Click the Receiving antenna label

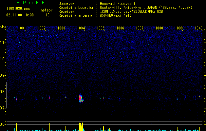tap(75, 15)
